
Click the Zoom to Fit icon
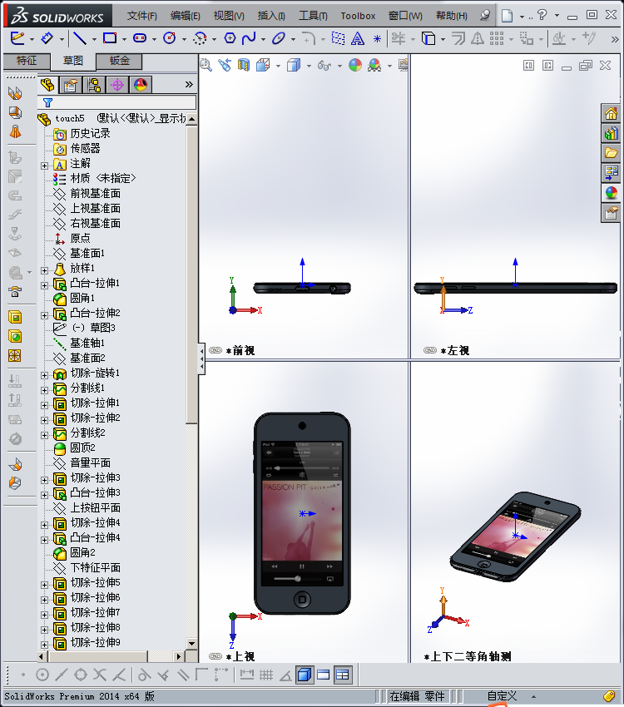[206, 66]
